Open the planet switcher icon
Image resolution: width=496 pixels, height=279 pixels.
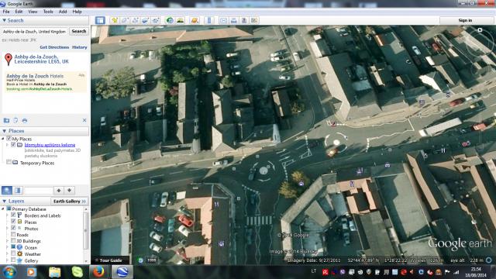pos(195,21)
